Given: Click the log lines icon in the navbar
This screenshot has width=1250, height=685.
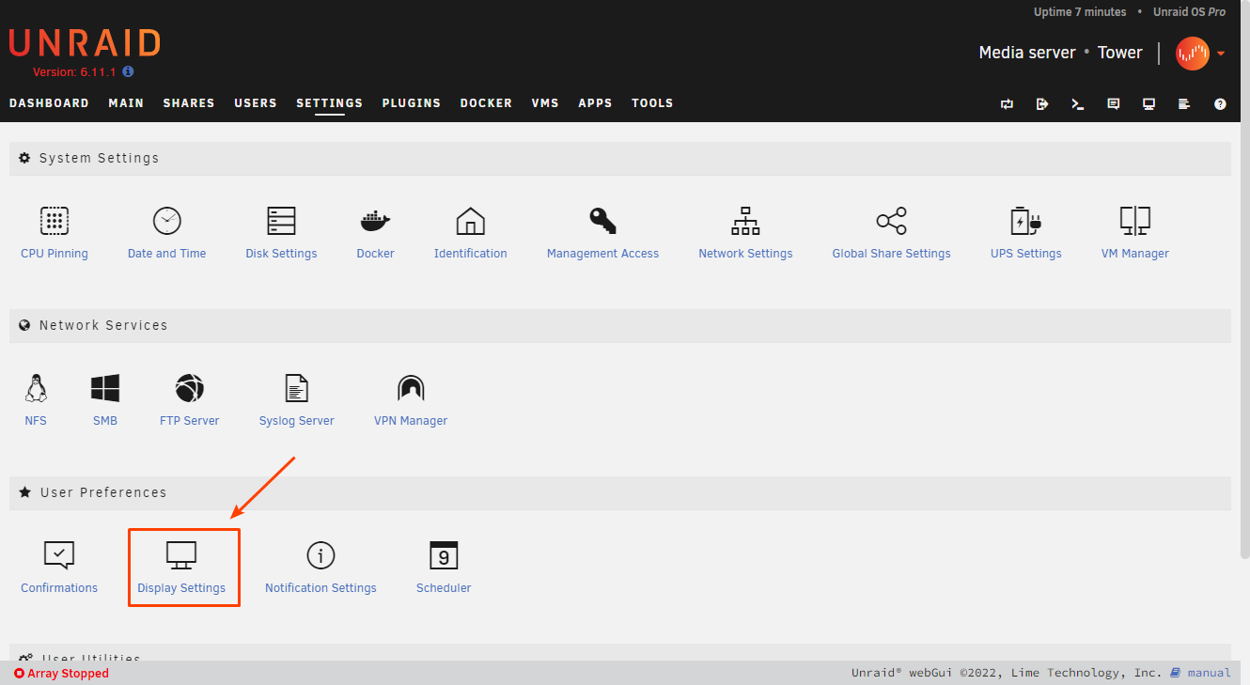Looking at the screenshot, I should tap(1184, 103).
